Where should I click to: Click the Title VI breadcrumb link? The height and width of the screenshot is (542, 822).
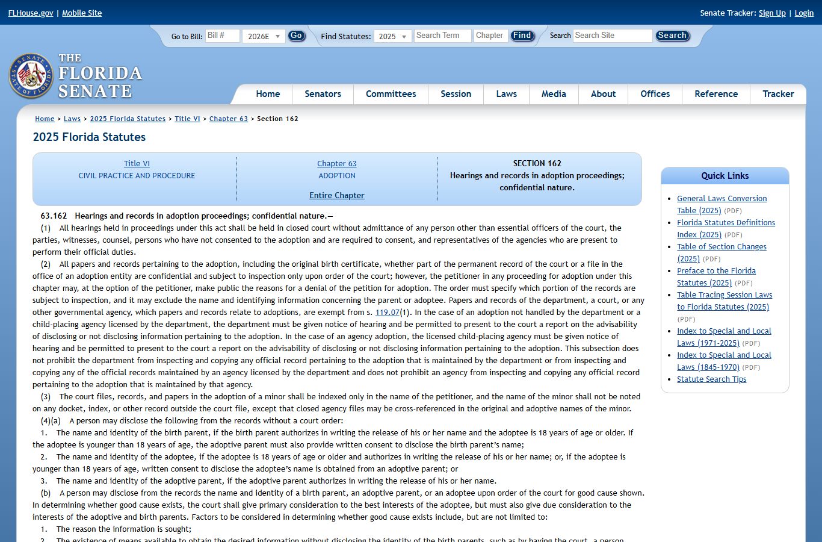[x=187, y=119]
